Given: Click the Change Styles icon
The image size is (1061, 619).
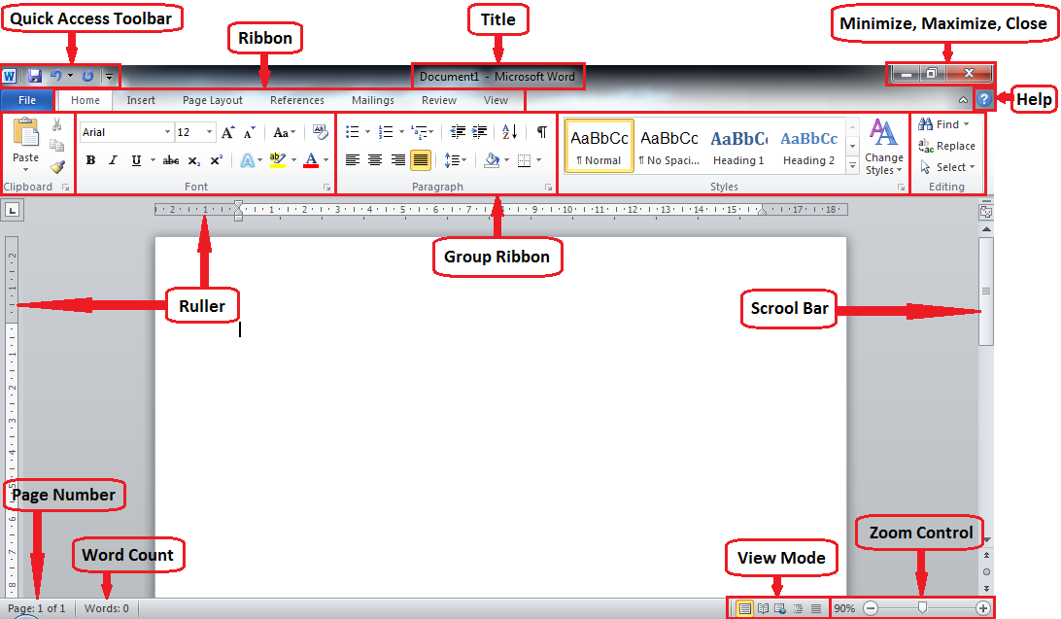Looking at the screenshot, I should (x=884, y=147).
